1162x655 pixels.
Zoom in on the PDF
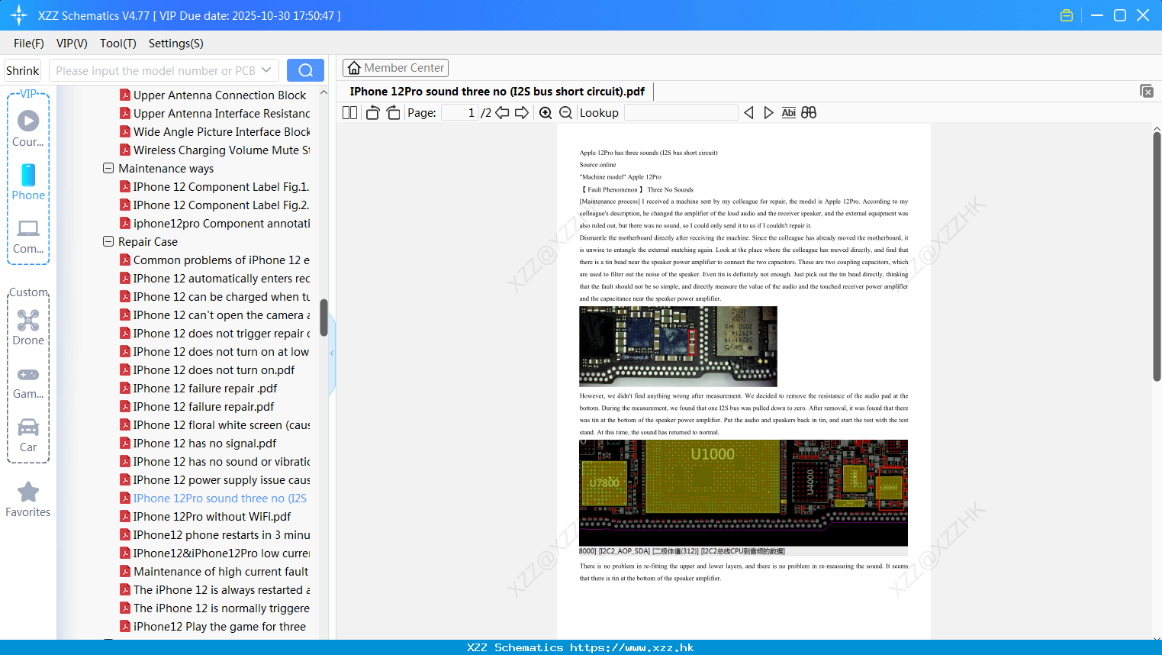pos(546,112)
